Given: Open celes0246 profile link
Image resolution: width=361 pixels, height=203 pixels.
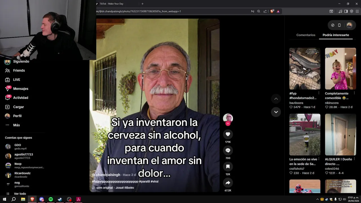Looking at the screenshot, I should 332,169.
